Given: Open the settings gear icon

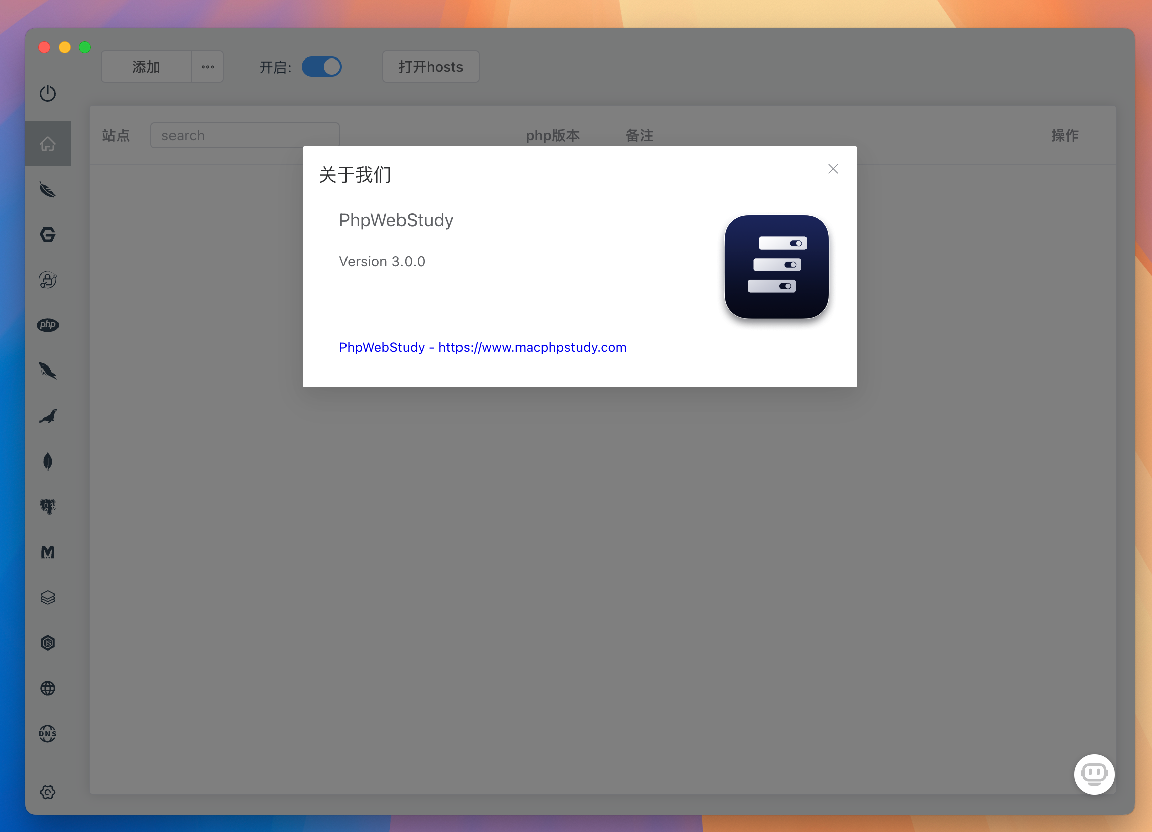Looking at the screenshot, I should coord(48,792).
